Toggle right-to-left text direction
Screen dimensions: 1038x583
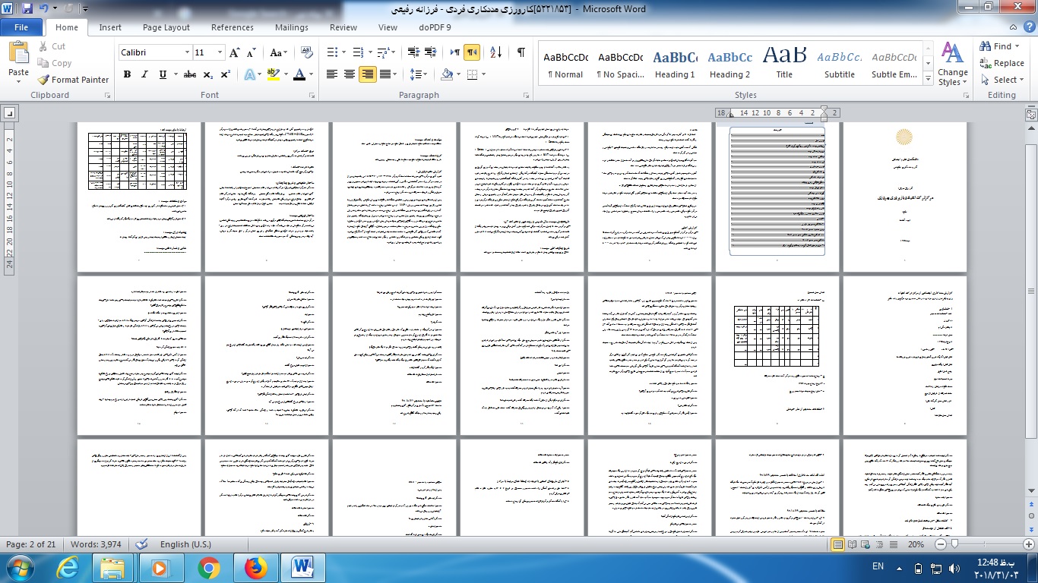coord(472,52)
